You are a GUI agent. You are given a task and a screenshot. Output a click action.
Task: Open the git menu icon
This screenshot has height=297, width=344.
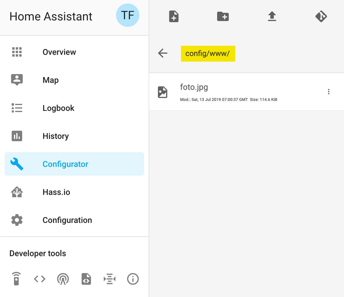[321, 16]
